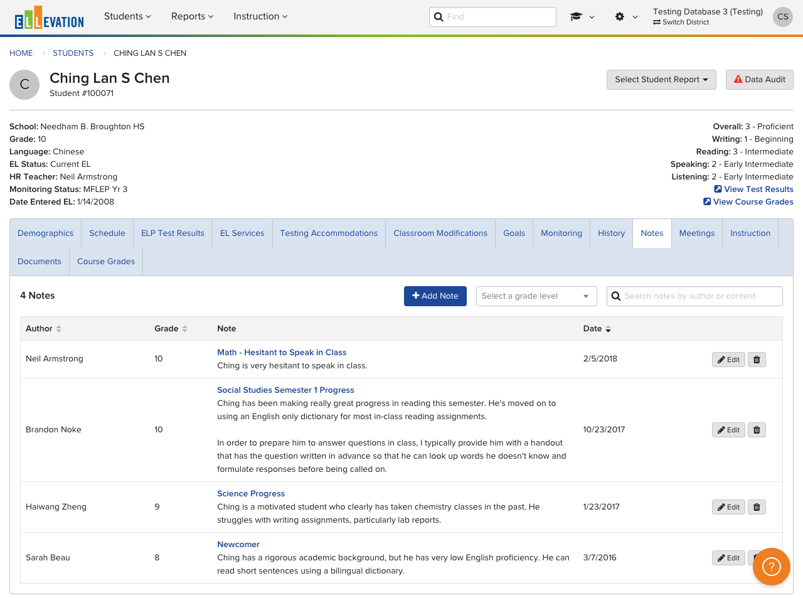Expand the Reports menu
This screenshot has height=598, width=803.
(192, 16)
